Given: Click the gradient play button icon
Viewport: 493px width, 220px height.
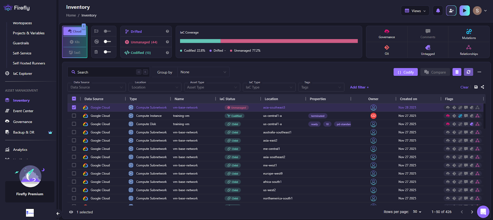Looking at the screenshot, I should click(465, 10).
